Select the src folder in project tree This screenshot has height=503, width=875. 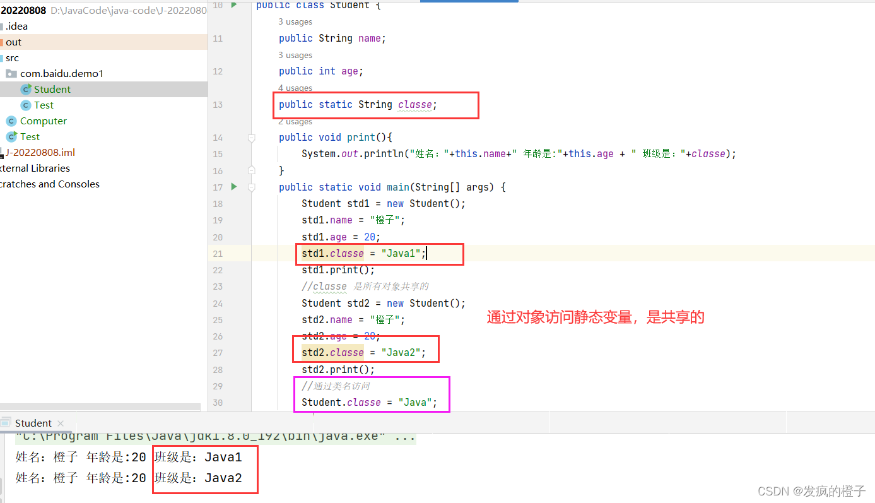tap(13, 58)
